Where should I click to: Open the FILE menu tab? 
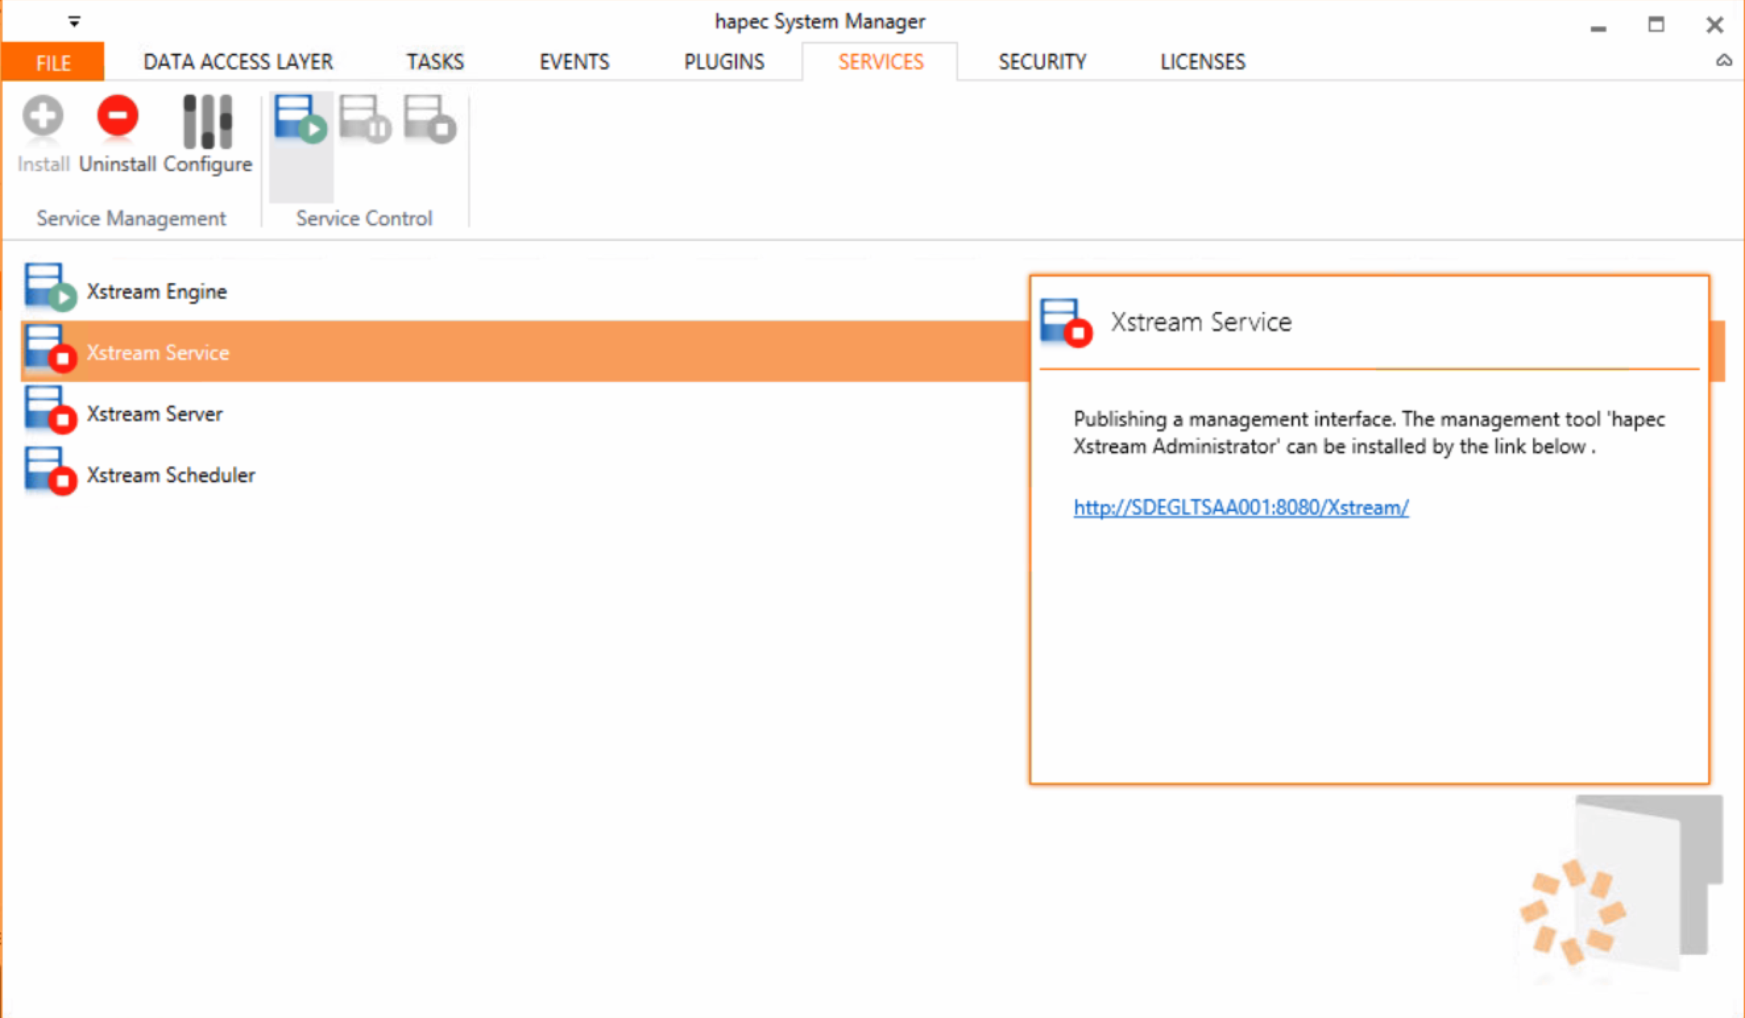pyautogui.click(x=53, y=63)
